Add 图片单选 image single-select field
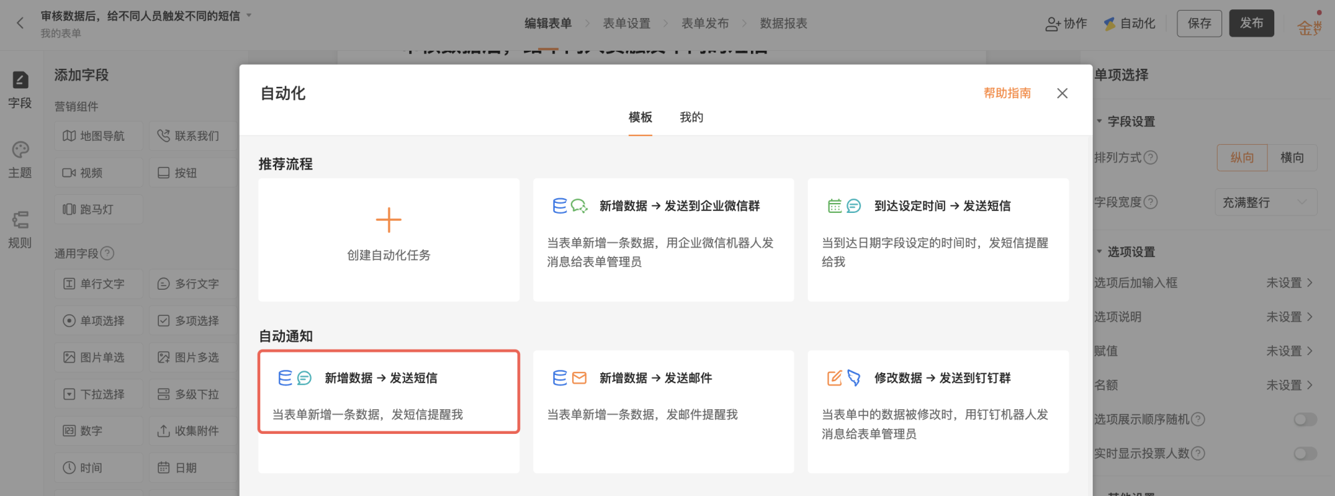Image resolution: width=1335 pixels, height=496 pixels. (x=99, y=357)
